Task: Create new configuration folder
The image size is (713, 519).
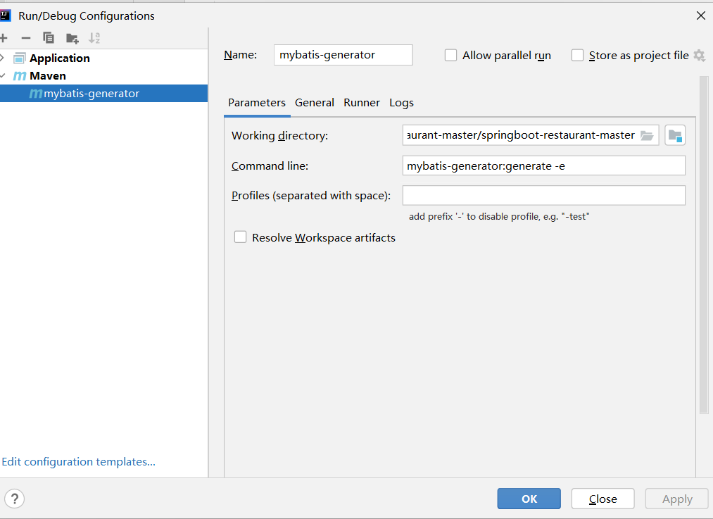Action: pos(72,38)
